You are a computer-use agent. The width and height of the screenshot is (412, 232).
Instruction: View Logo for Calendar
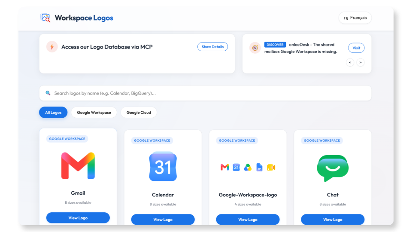pos(163,220)
